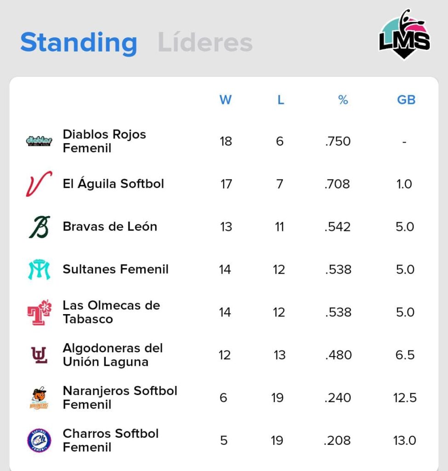Screen dimensions: 448x471
Task: Click the % column header
Action: (343, 100)
